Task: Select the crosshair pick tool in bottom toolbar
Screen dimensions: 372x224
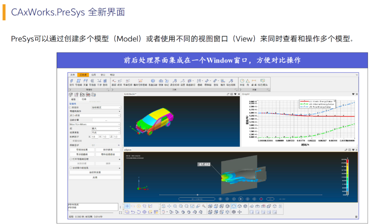Action: click(x=127, y=206)
